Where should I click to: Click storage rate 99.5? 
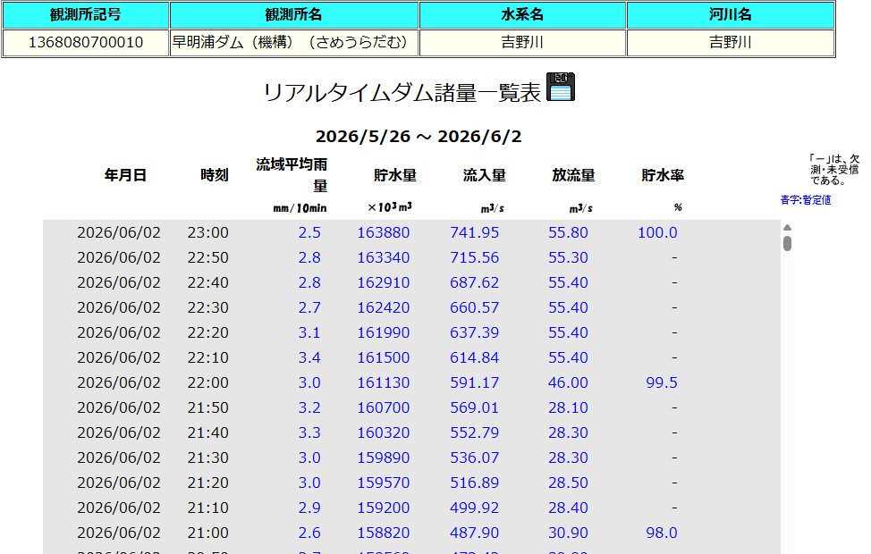(662, 382)
